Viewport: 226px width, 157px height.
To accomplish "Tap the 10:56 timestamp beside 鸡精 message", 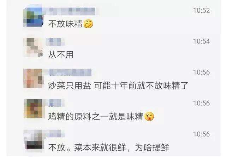I will [201, 103].
